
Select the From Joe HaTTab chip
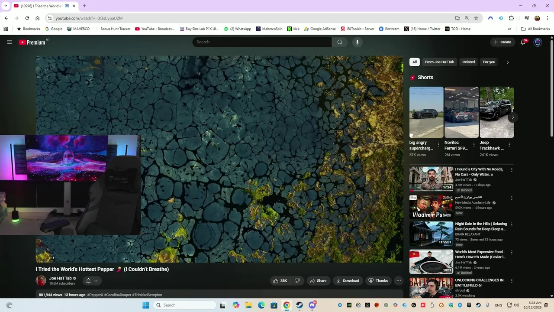pos(439,62)
